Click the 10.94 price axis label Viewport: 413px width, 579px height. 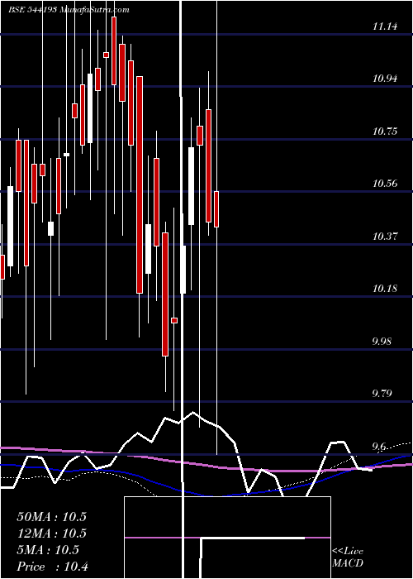(x=386, y=79)
